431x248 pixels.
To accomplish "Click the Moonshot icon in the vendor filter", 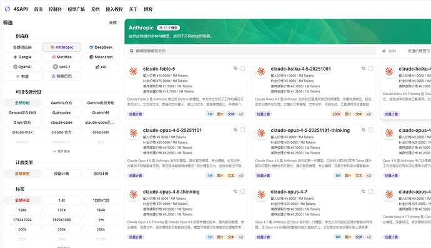I will (x=92, y=57).
